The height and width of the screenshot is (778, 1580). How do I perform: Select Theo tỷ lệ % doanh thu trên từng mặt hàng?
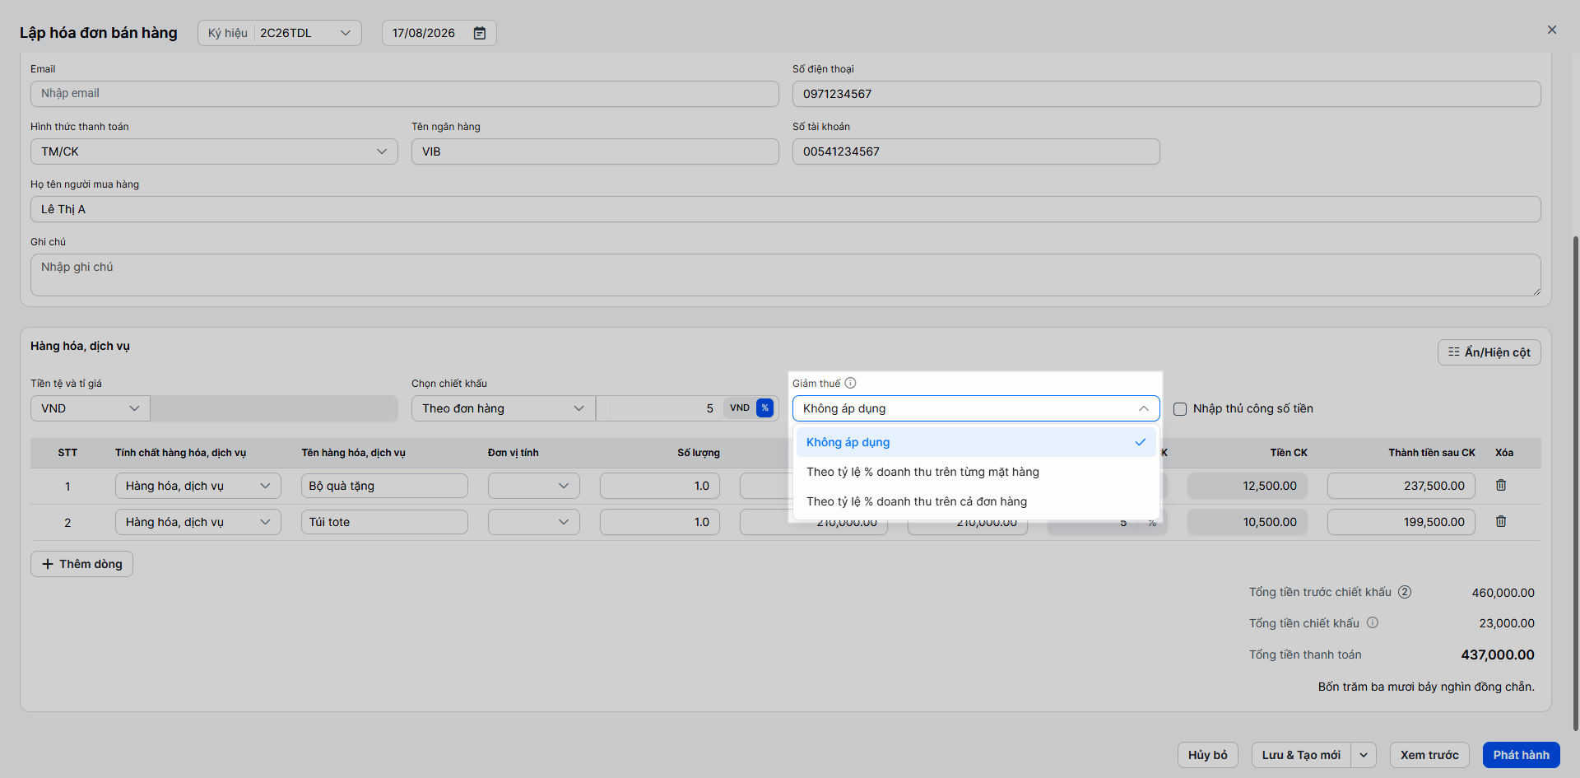point(976,472)
